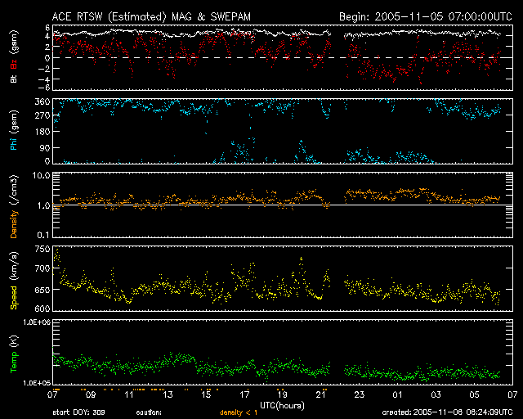This screenshot has width=523, height=419.
Task: Click the '-6' tick on the Bz axis
Action: click(44, 88)
